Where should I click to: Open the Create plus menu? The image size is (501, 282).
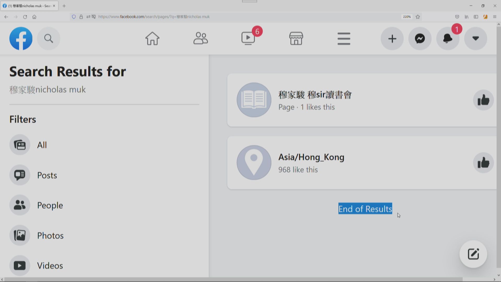pos(392,38)
